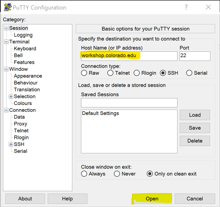Open the Translation settings category
The width and height of the screenshot is (220, 207).
pyautogui.click(x=27, y=90)
